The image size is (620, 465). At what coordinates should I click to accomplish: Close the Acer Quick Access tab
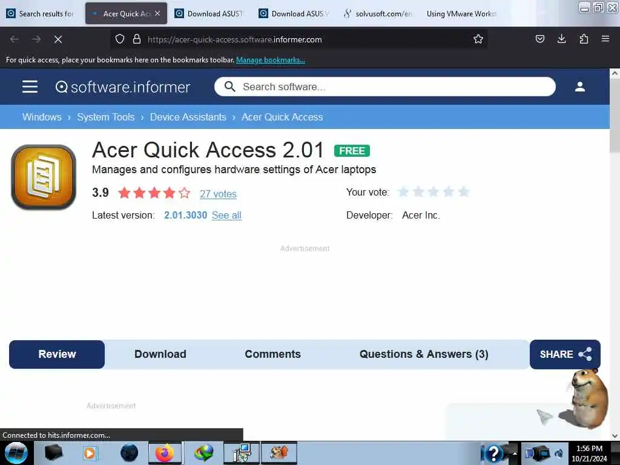157,13
